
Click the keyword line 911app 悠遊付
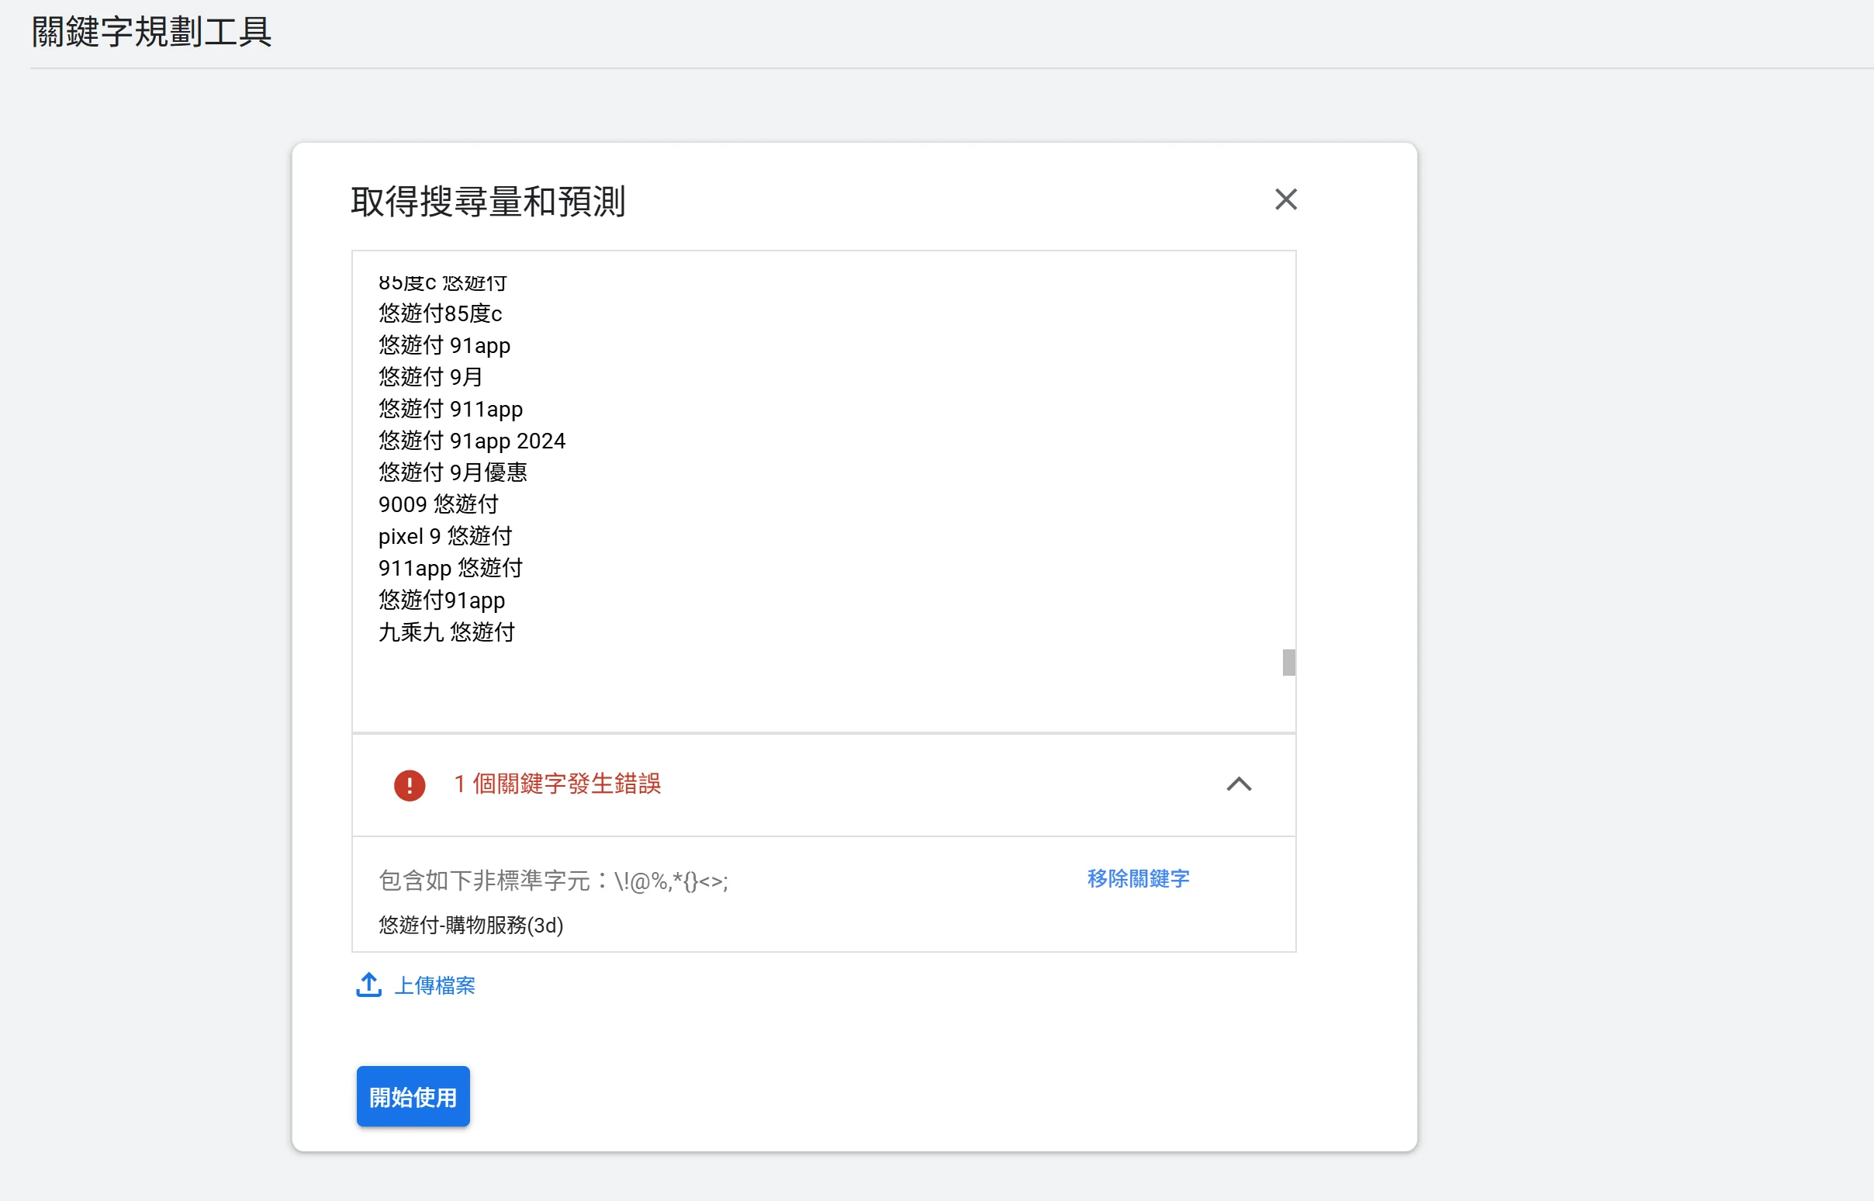click(x=451, y=569)
